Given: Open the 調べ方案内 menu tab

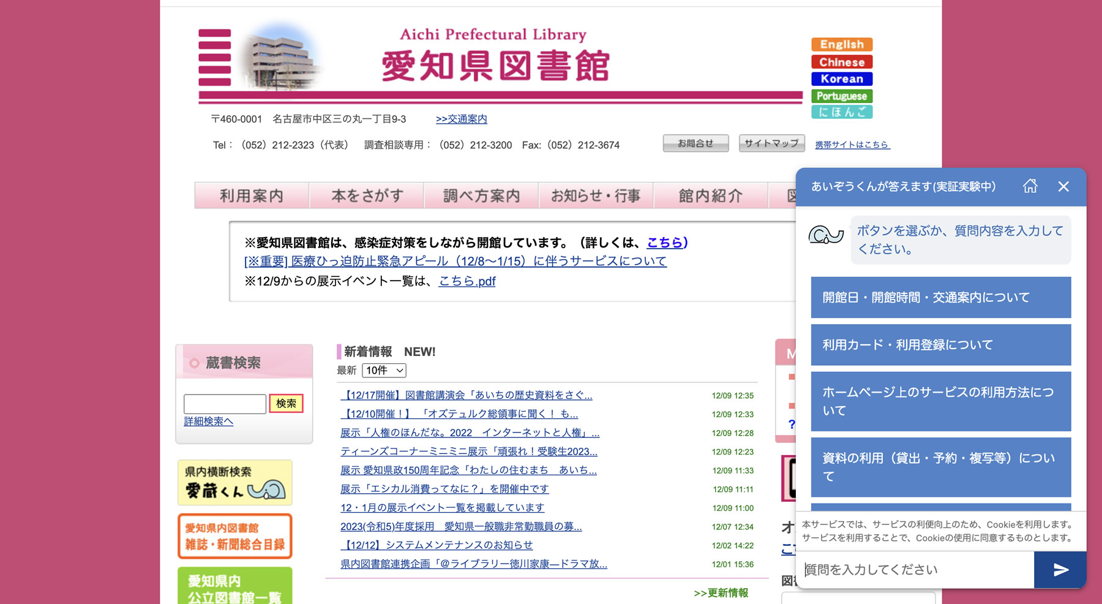Looking at the screenshot, I should [481, 196].
